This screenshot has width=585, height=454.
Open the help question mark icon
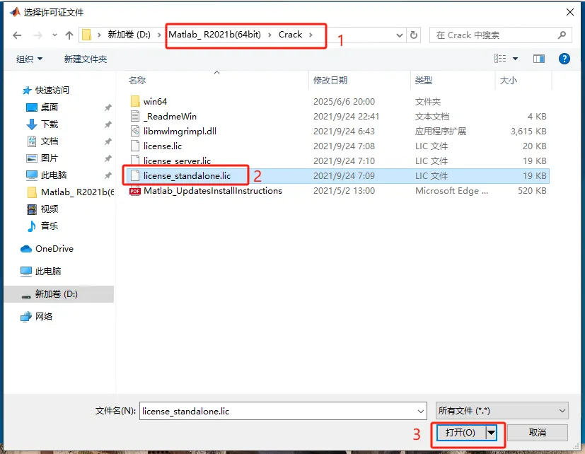click(x=564, y=59)
